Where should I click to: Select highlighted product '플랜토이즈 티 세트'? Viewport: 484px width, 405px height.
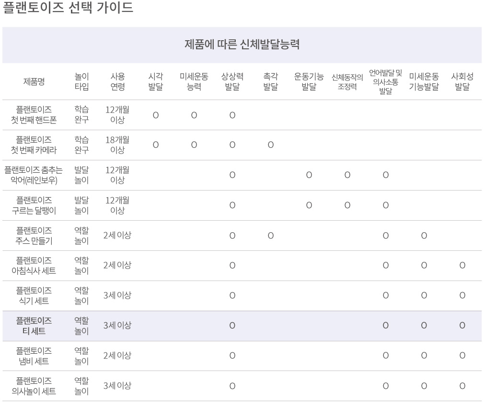[x=34, y=326]
